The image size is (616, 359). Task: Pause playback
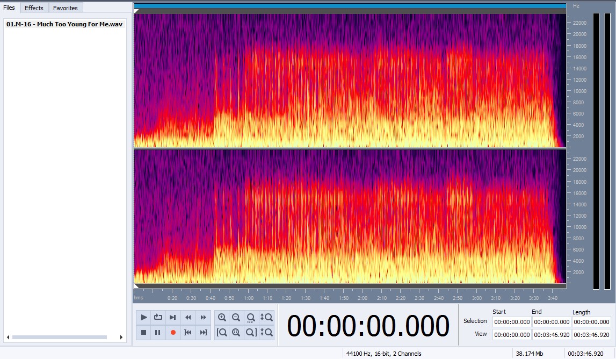point(158,333)
